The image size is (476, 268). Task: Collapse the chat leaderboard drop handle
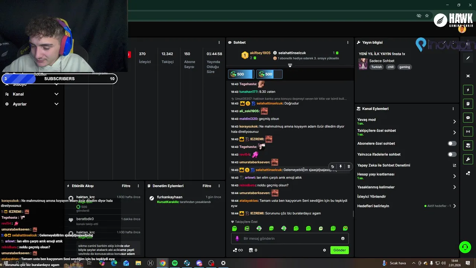[x=290, y=65]
